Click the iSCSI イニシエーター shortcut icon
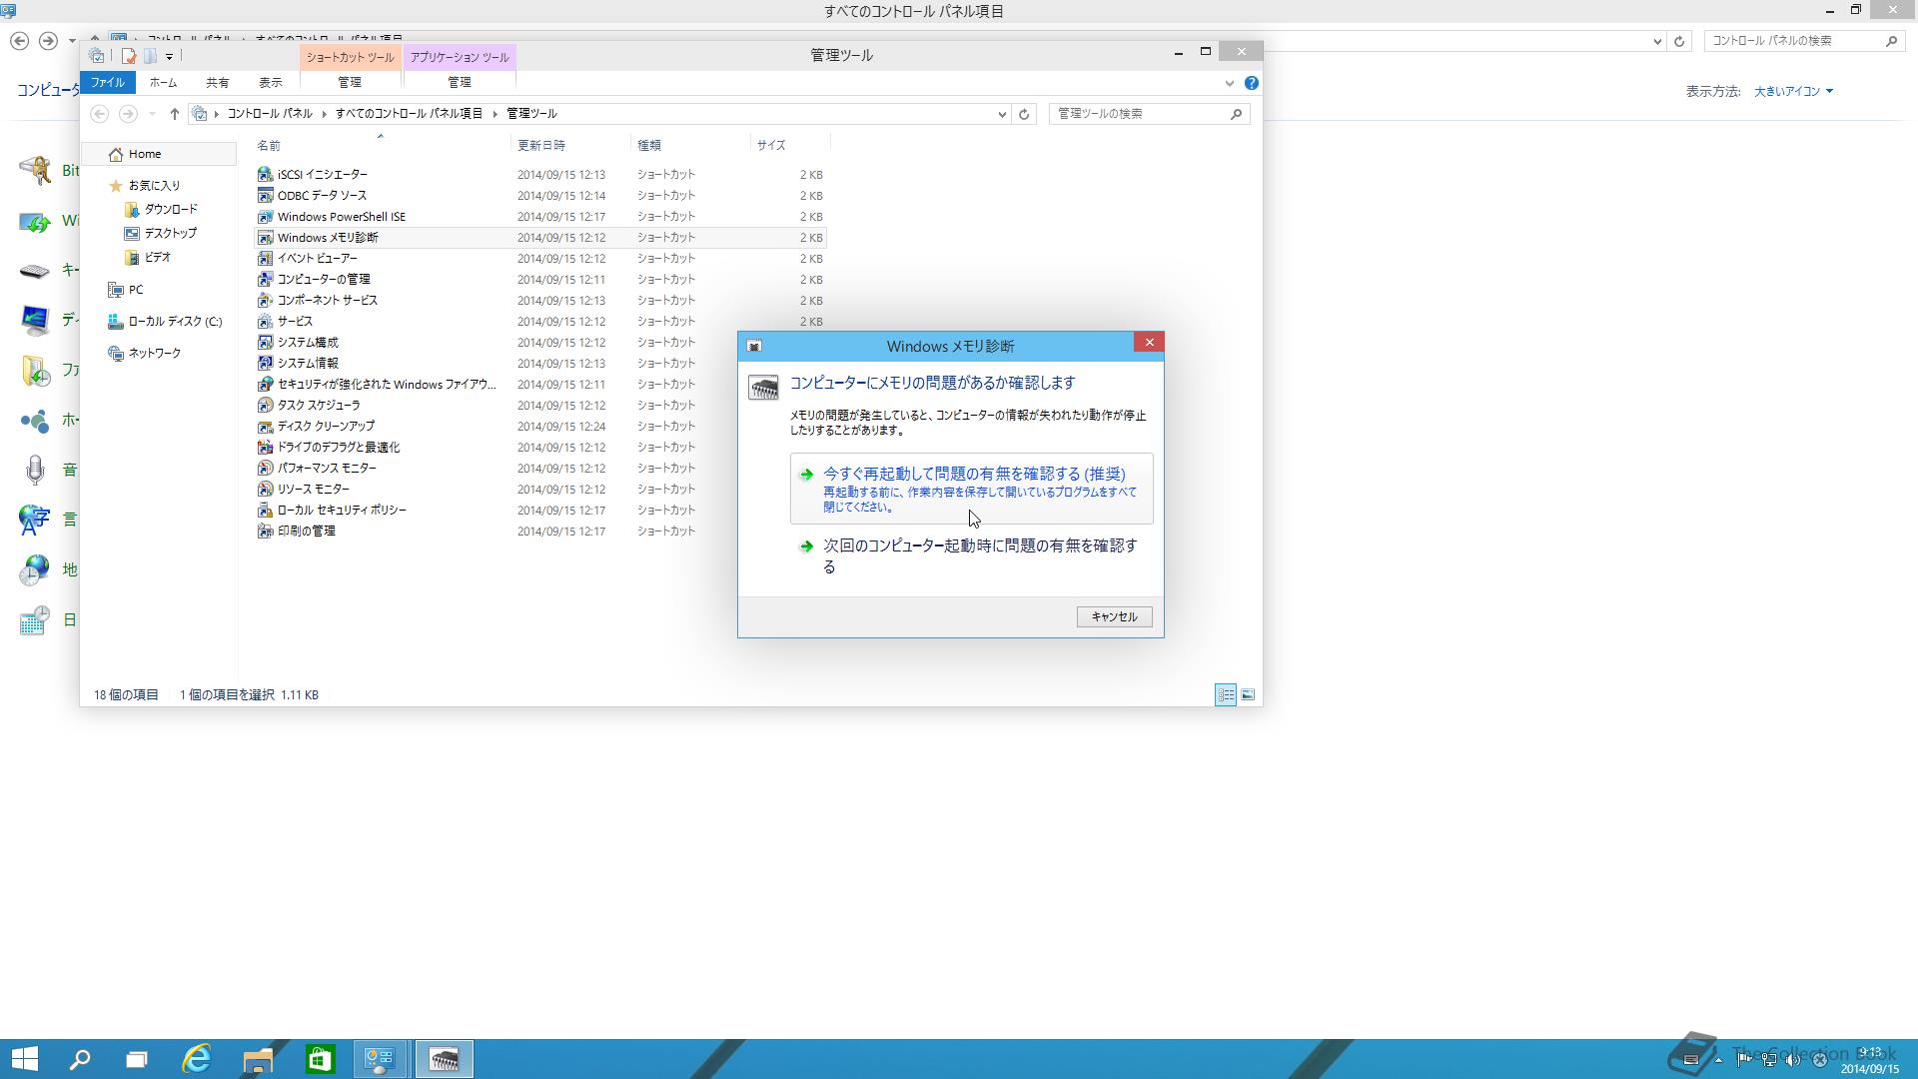 265,175
